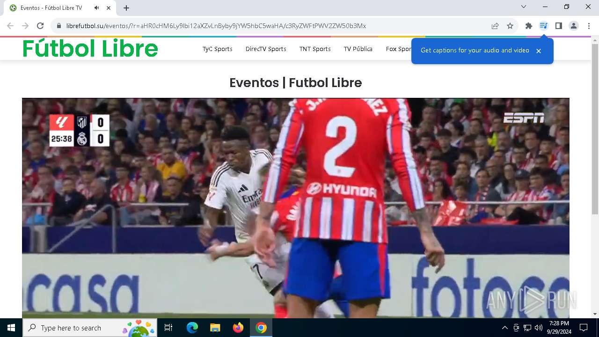Reload the page with the refresh icon

coord(40,26)
